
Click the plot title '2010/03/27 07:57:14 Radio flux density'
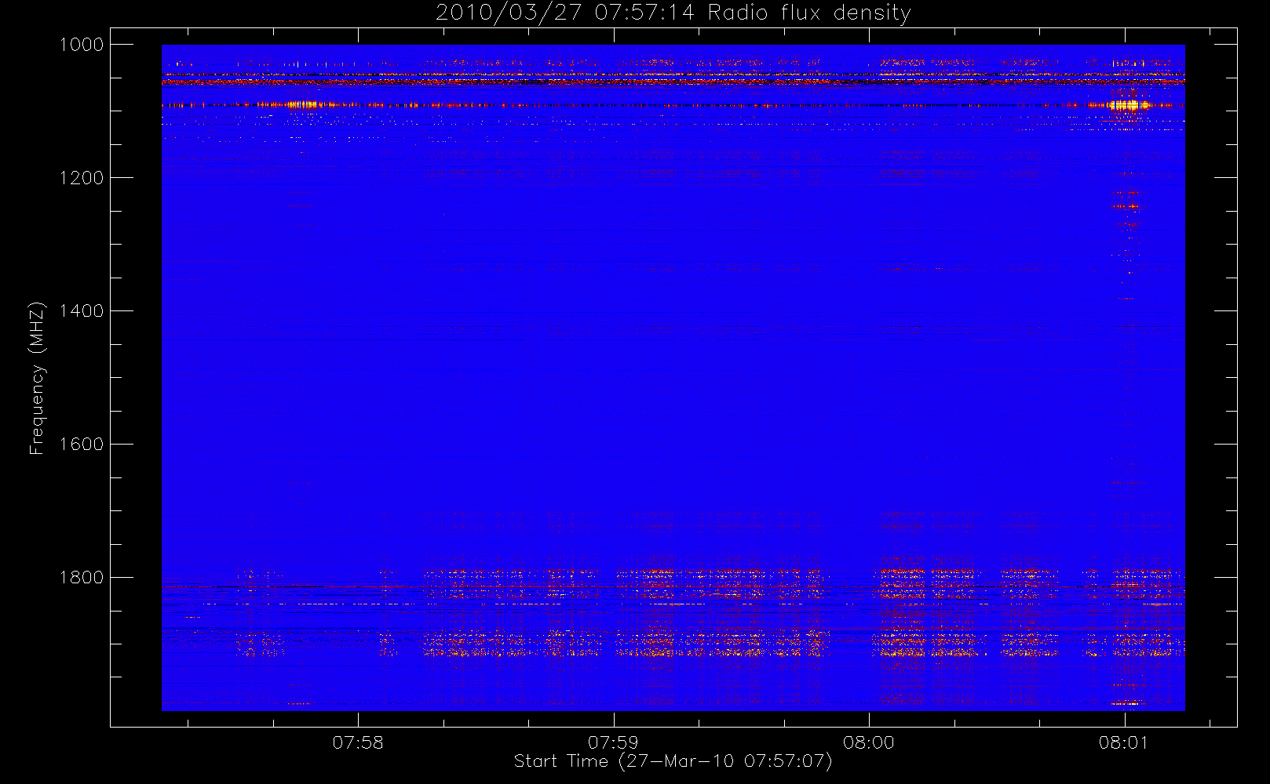(673, 13)
